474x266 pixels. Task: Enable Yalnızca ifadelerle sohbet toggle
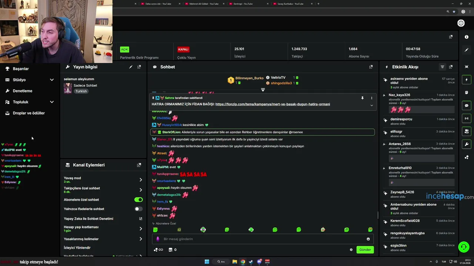pos(138,209)
